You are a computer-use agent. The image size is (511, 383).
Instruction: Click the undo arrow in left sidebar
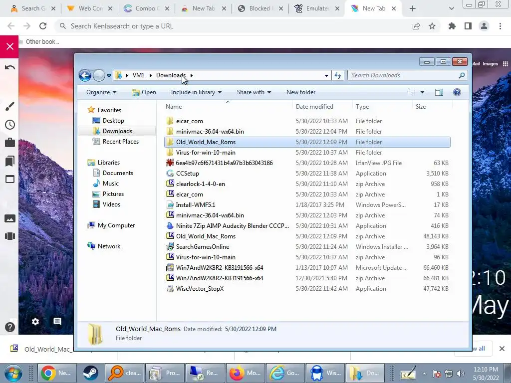click(x=10, y=67)
